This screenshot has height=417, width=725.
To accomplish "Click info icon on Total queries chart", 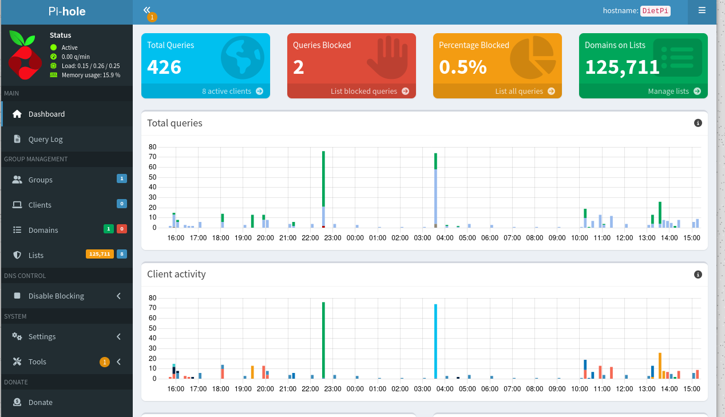I will (x=698, y=123).
